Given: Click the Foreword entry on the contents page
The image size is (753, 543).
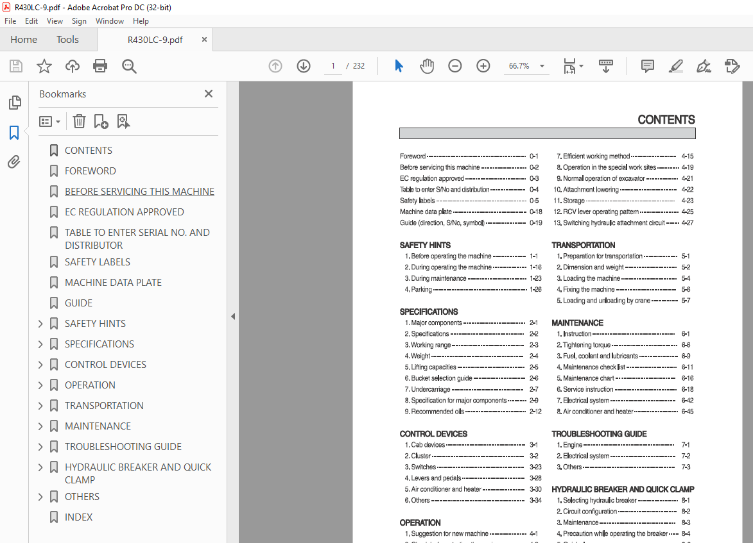Looking at the screenshot, I should pyautogui.click(x=413, y=156).
